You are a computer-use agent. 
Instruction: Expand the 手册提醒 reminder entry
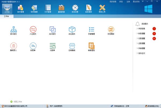[x=142, y=48]
